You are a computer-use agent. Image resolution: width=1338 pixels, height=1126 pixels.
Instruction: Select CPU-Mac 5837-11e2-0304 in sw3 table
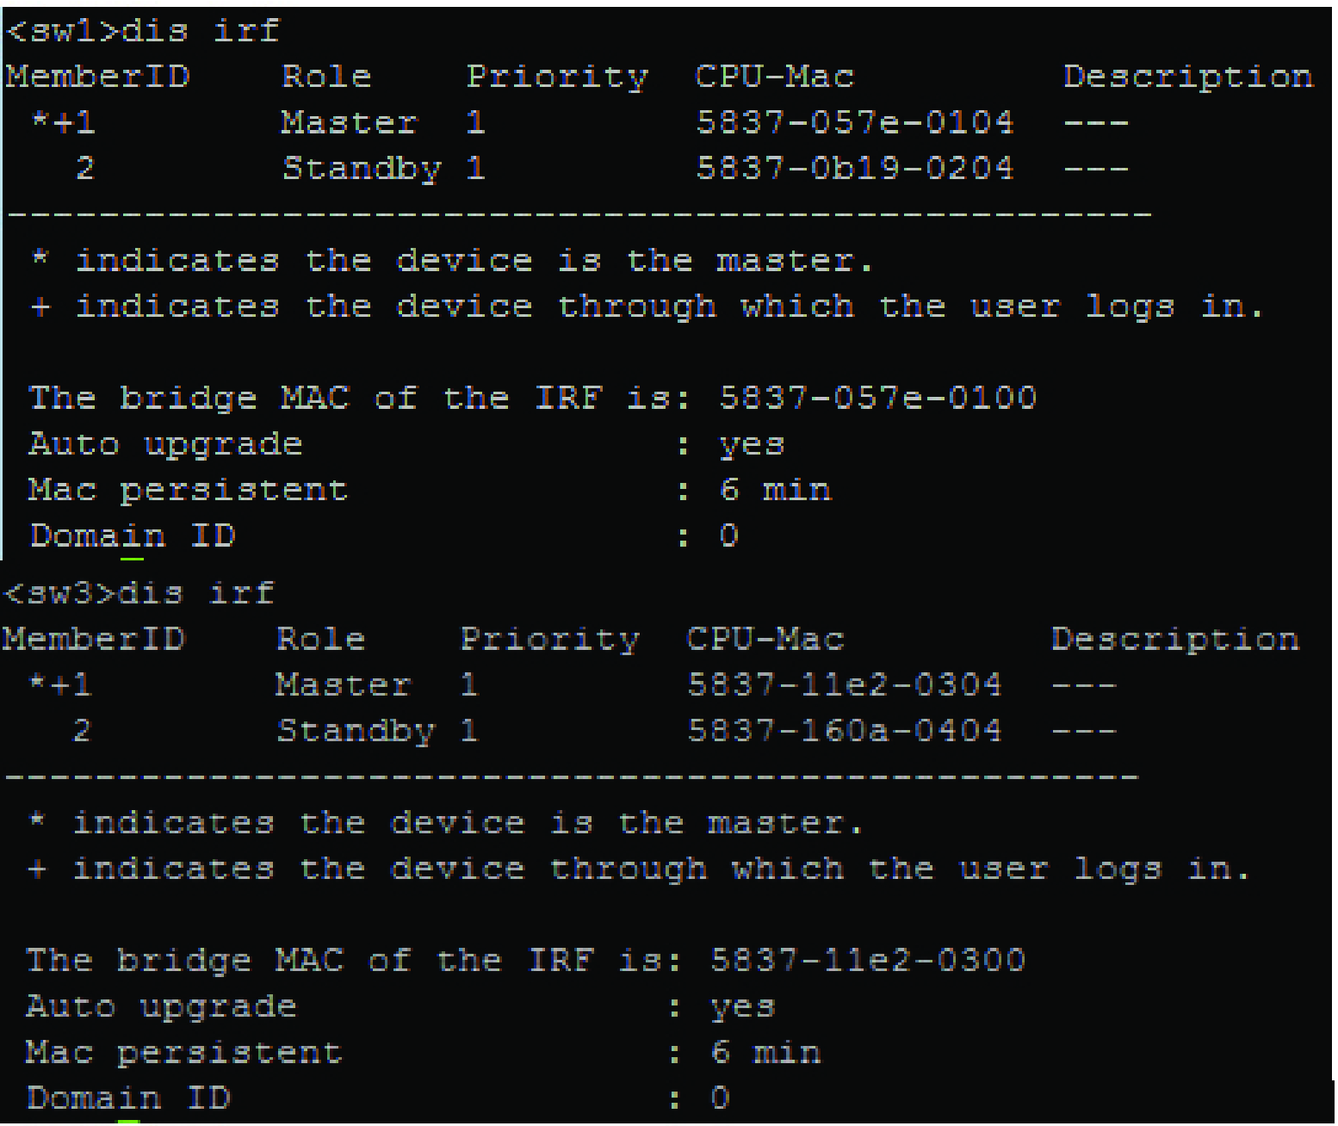point(844,684)
